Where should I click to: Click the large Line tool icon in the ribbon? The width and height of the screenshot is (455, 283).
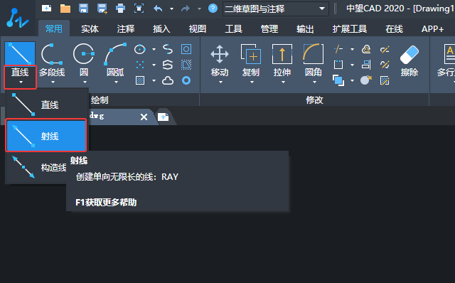coord(20,53)
